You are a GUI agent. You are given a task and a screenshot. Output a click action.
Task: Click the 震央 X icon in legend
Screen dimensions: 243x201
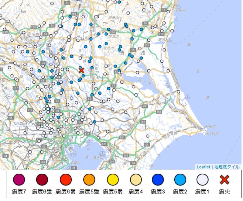pyautogui.click(x=224, y=180)
